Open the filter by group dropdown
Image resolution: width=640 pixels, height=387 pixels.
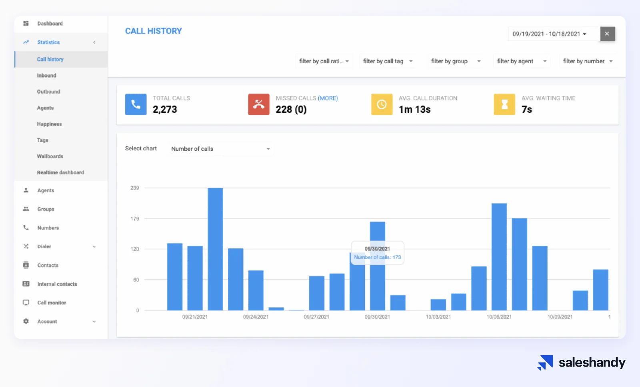coord(456,61)
